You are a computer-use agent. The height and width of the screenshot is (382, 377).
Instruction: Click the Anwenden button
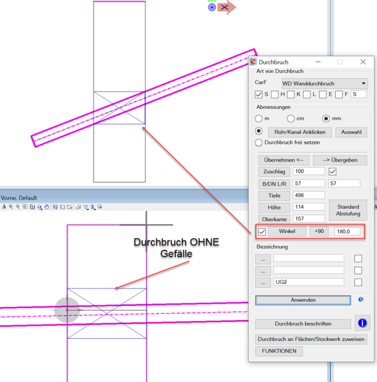click(303, 300)
